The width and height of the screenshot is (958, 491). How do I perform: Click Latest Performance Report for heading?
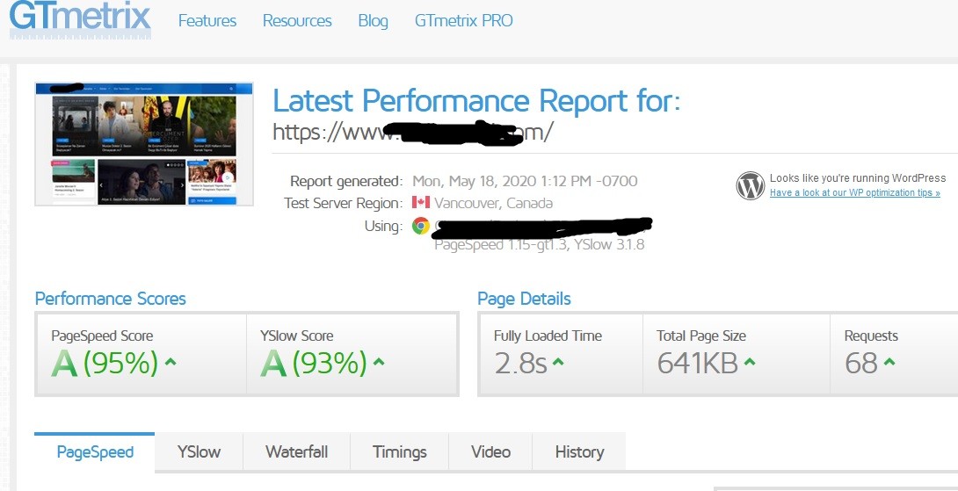click(x=476, y=101)
